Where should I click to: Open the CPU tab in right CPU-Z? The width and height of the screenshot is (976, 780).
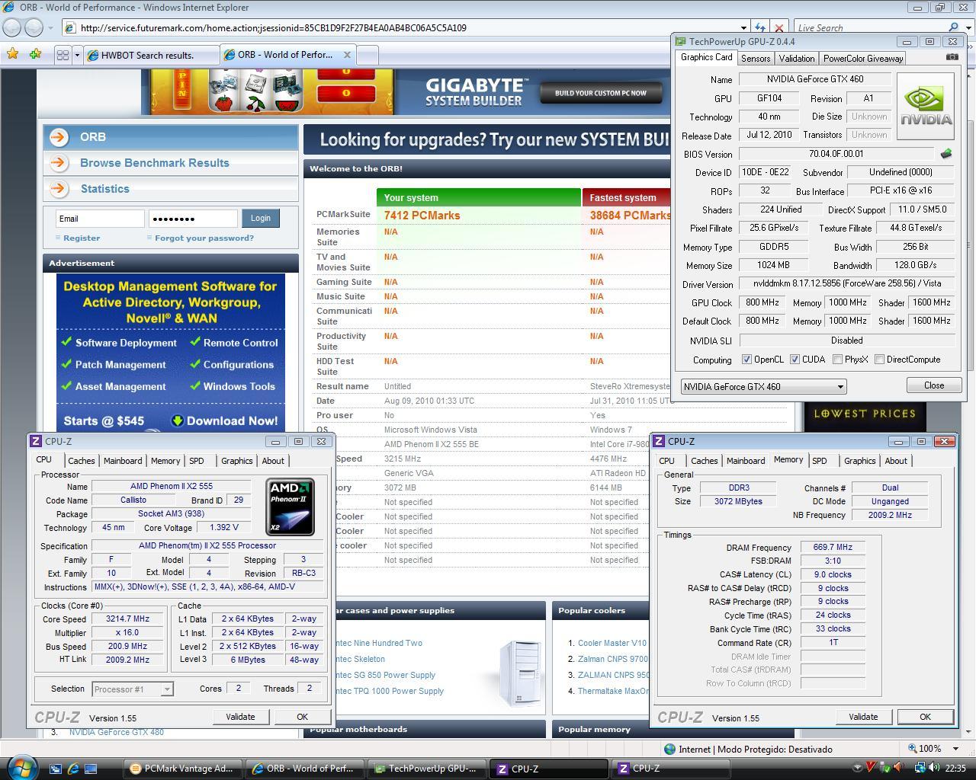coord(666,461)
